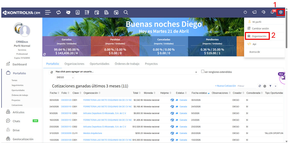Open the notifications bell with 44 badge
The height and width of the screenshot is (143, 290).
[x=272, y=12]
